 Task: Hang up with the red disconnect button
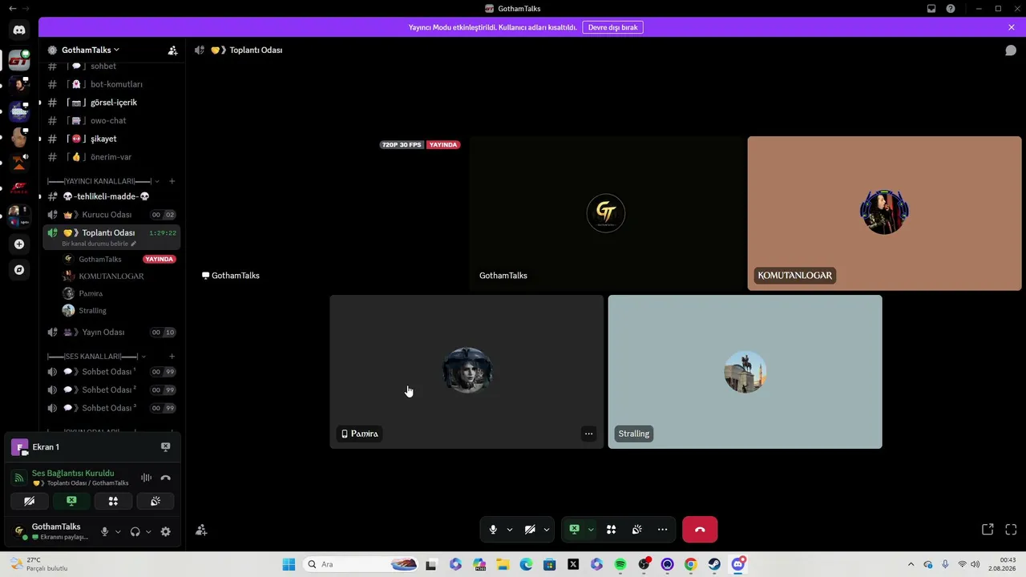coord(700,530)
